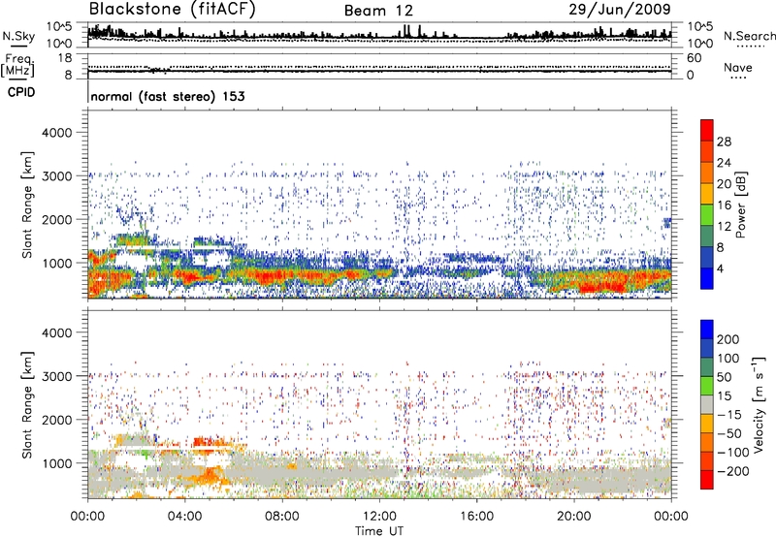776x537 pixels.
Task: Click the '20:00' time tick label
Action: click(x=573, y=517)
